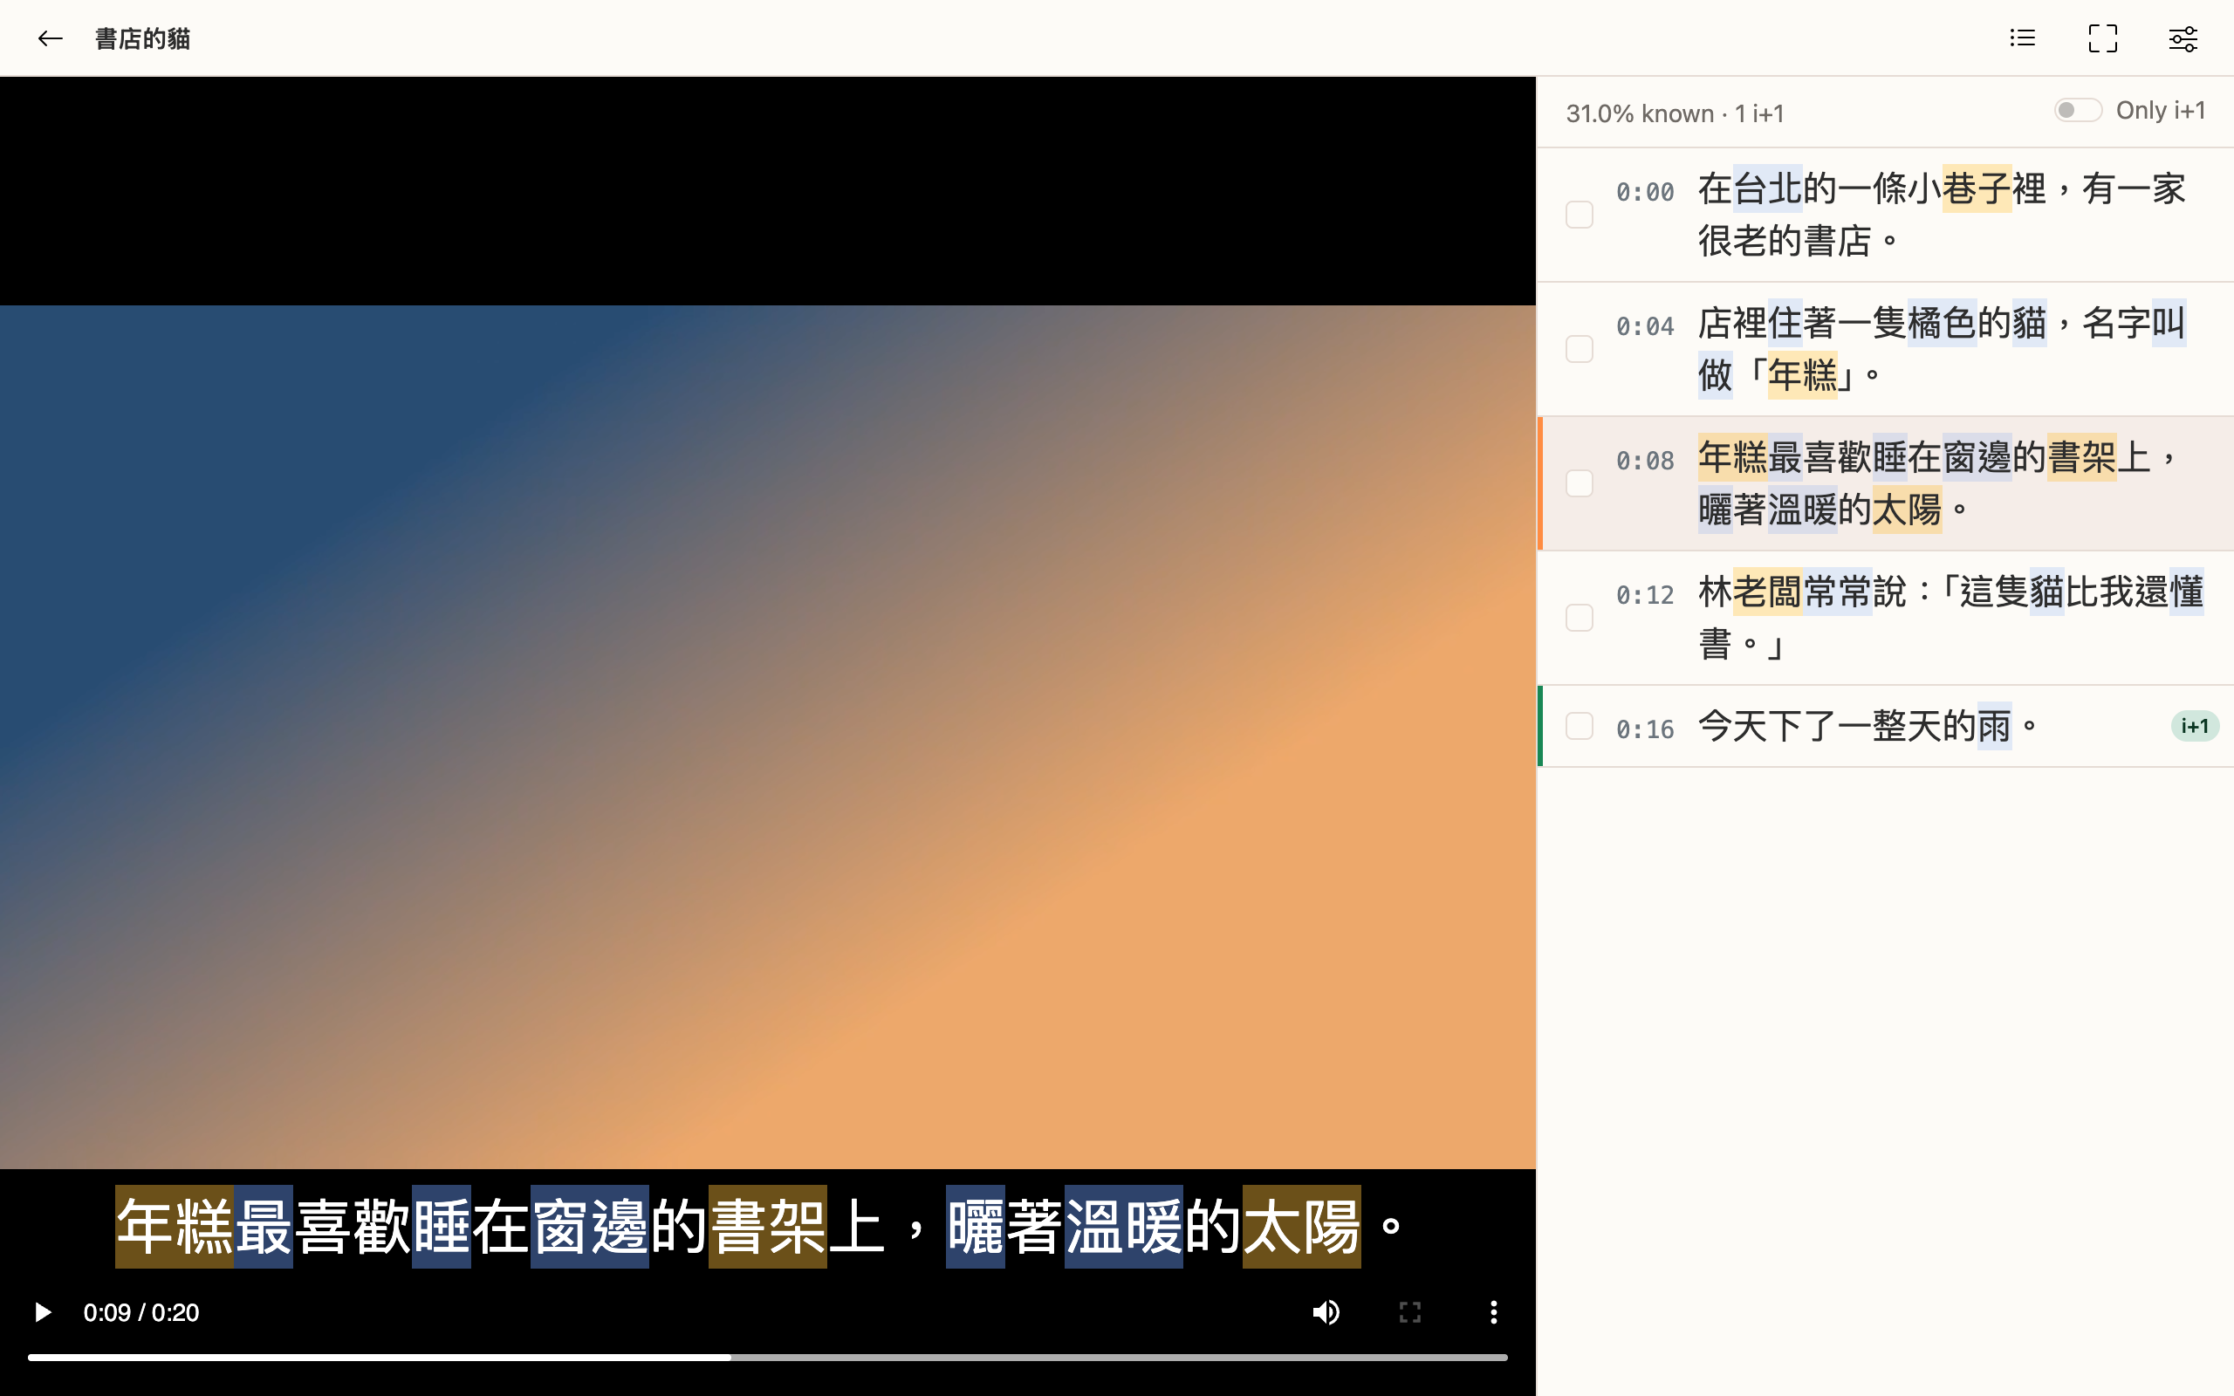Click the expand frame icon in header

(x=2102, y=38)
